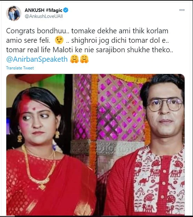Click the winking face emoji
The image size is (193, 217).
[59, 40]
